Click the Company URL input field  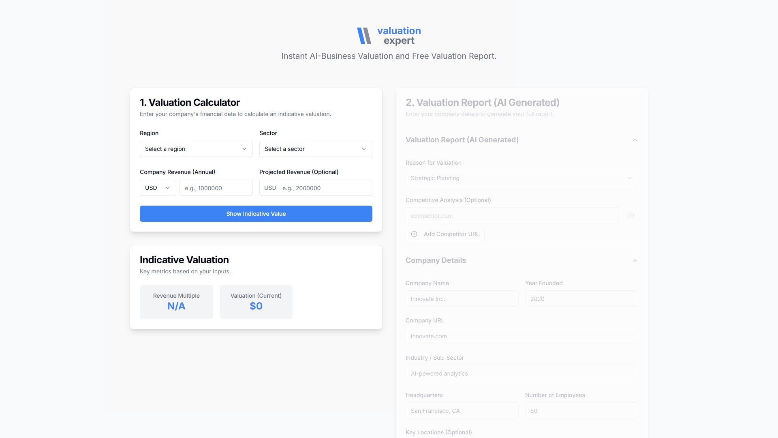point(522,336)
